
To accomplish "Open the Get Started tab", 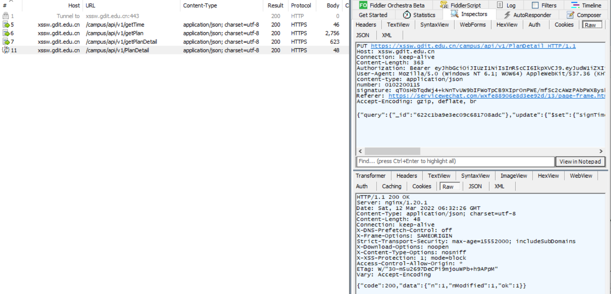I will pyautogui.click(x=373, y=15).
